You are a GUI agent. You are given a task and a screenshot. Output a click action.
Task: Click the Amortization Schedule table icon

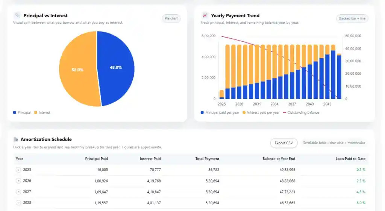[16, 139]
